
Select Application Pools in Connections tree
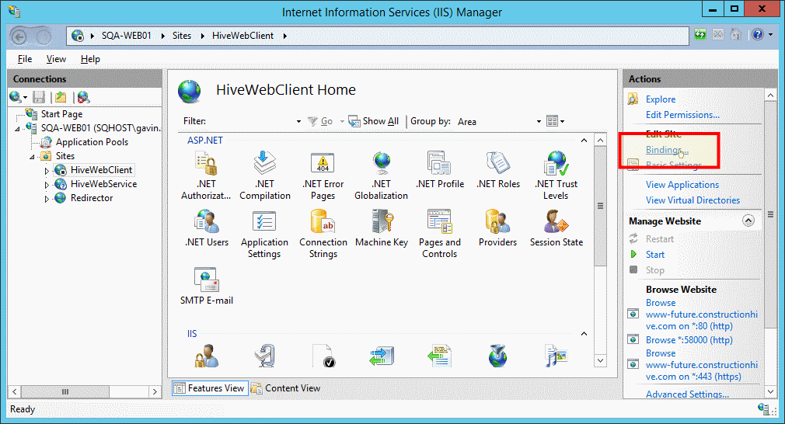pyautogui.click(x=92, y=142)
